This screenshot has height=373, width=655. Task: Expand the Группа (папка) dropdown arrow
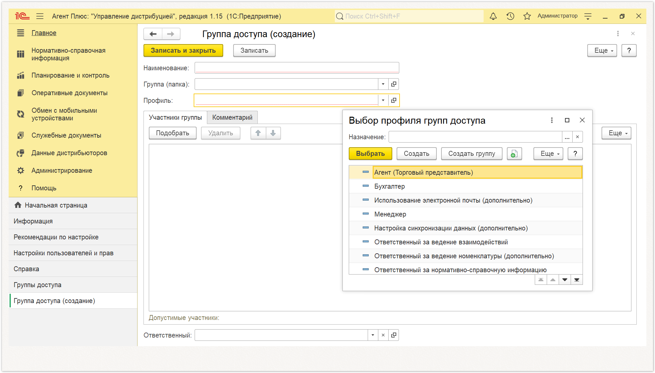pos(383,84)
